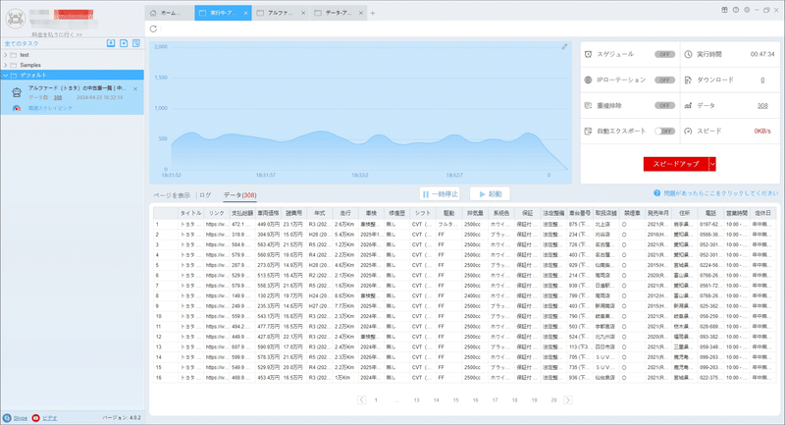Click the 自動エクスポート icon
The height and width of the screenshot is (425, 785).
click(588, 132)
